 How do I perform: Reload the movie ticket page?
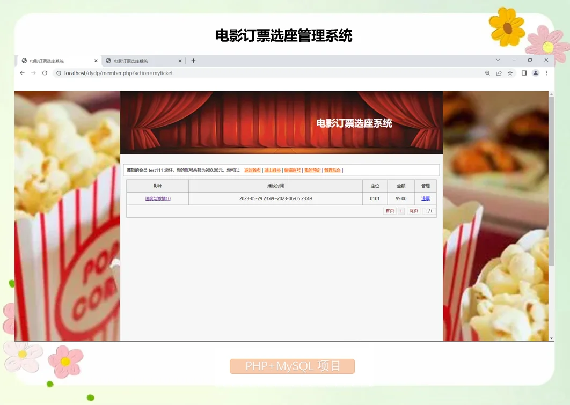click(44, 73)
